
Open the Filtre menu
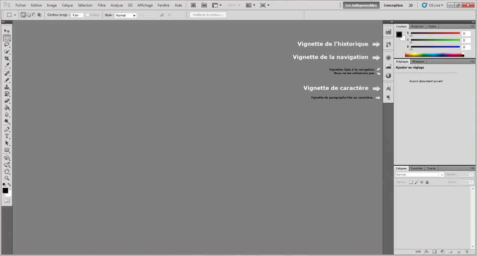101,5
